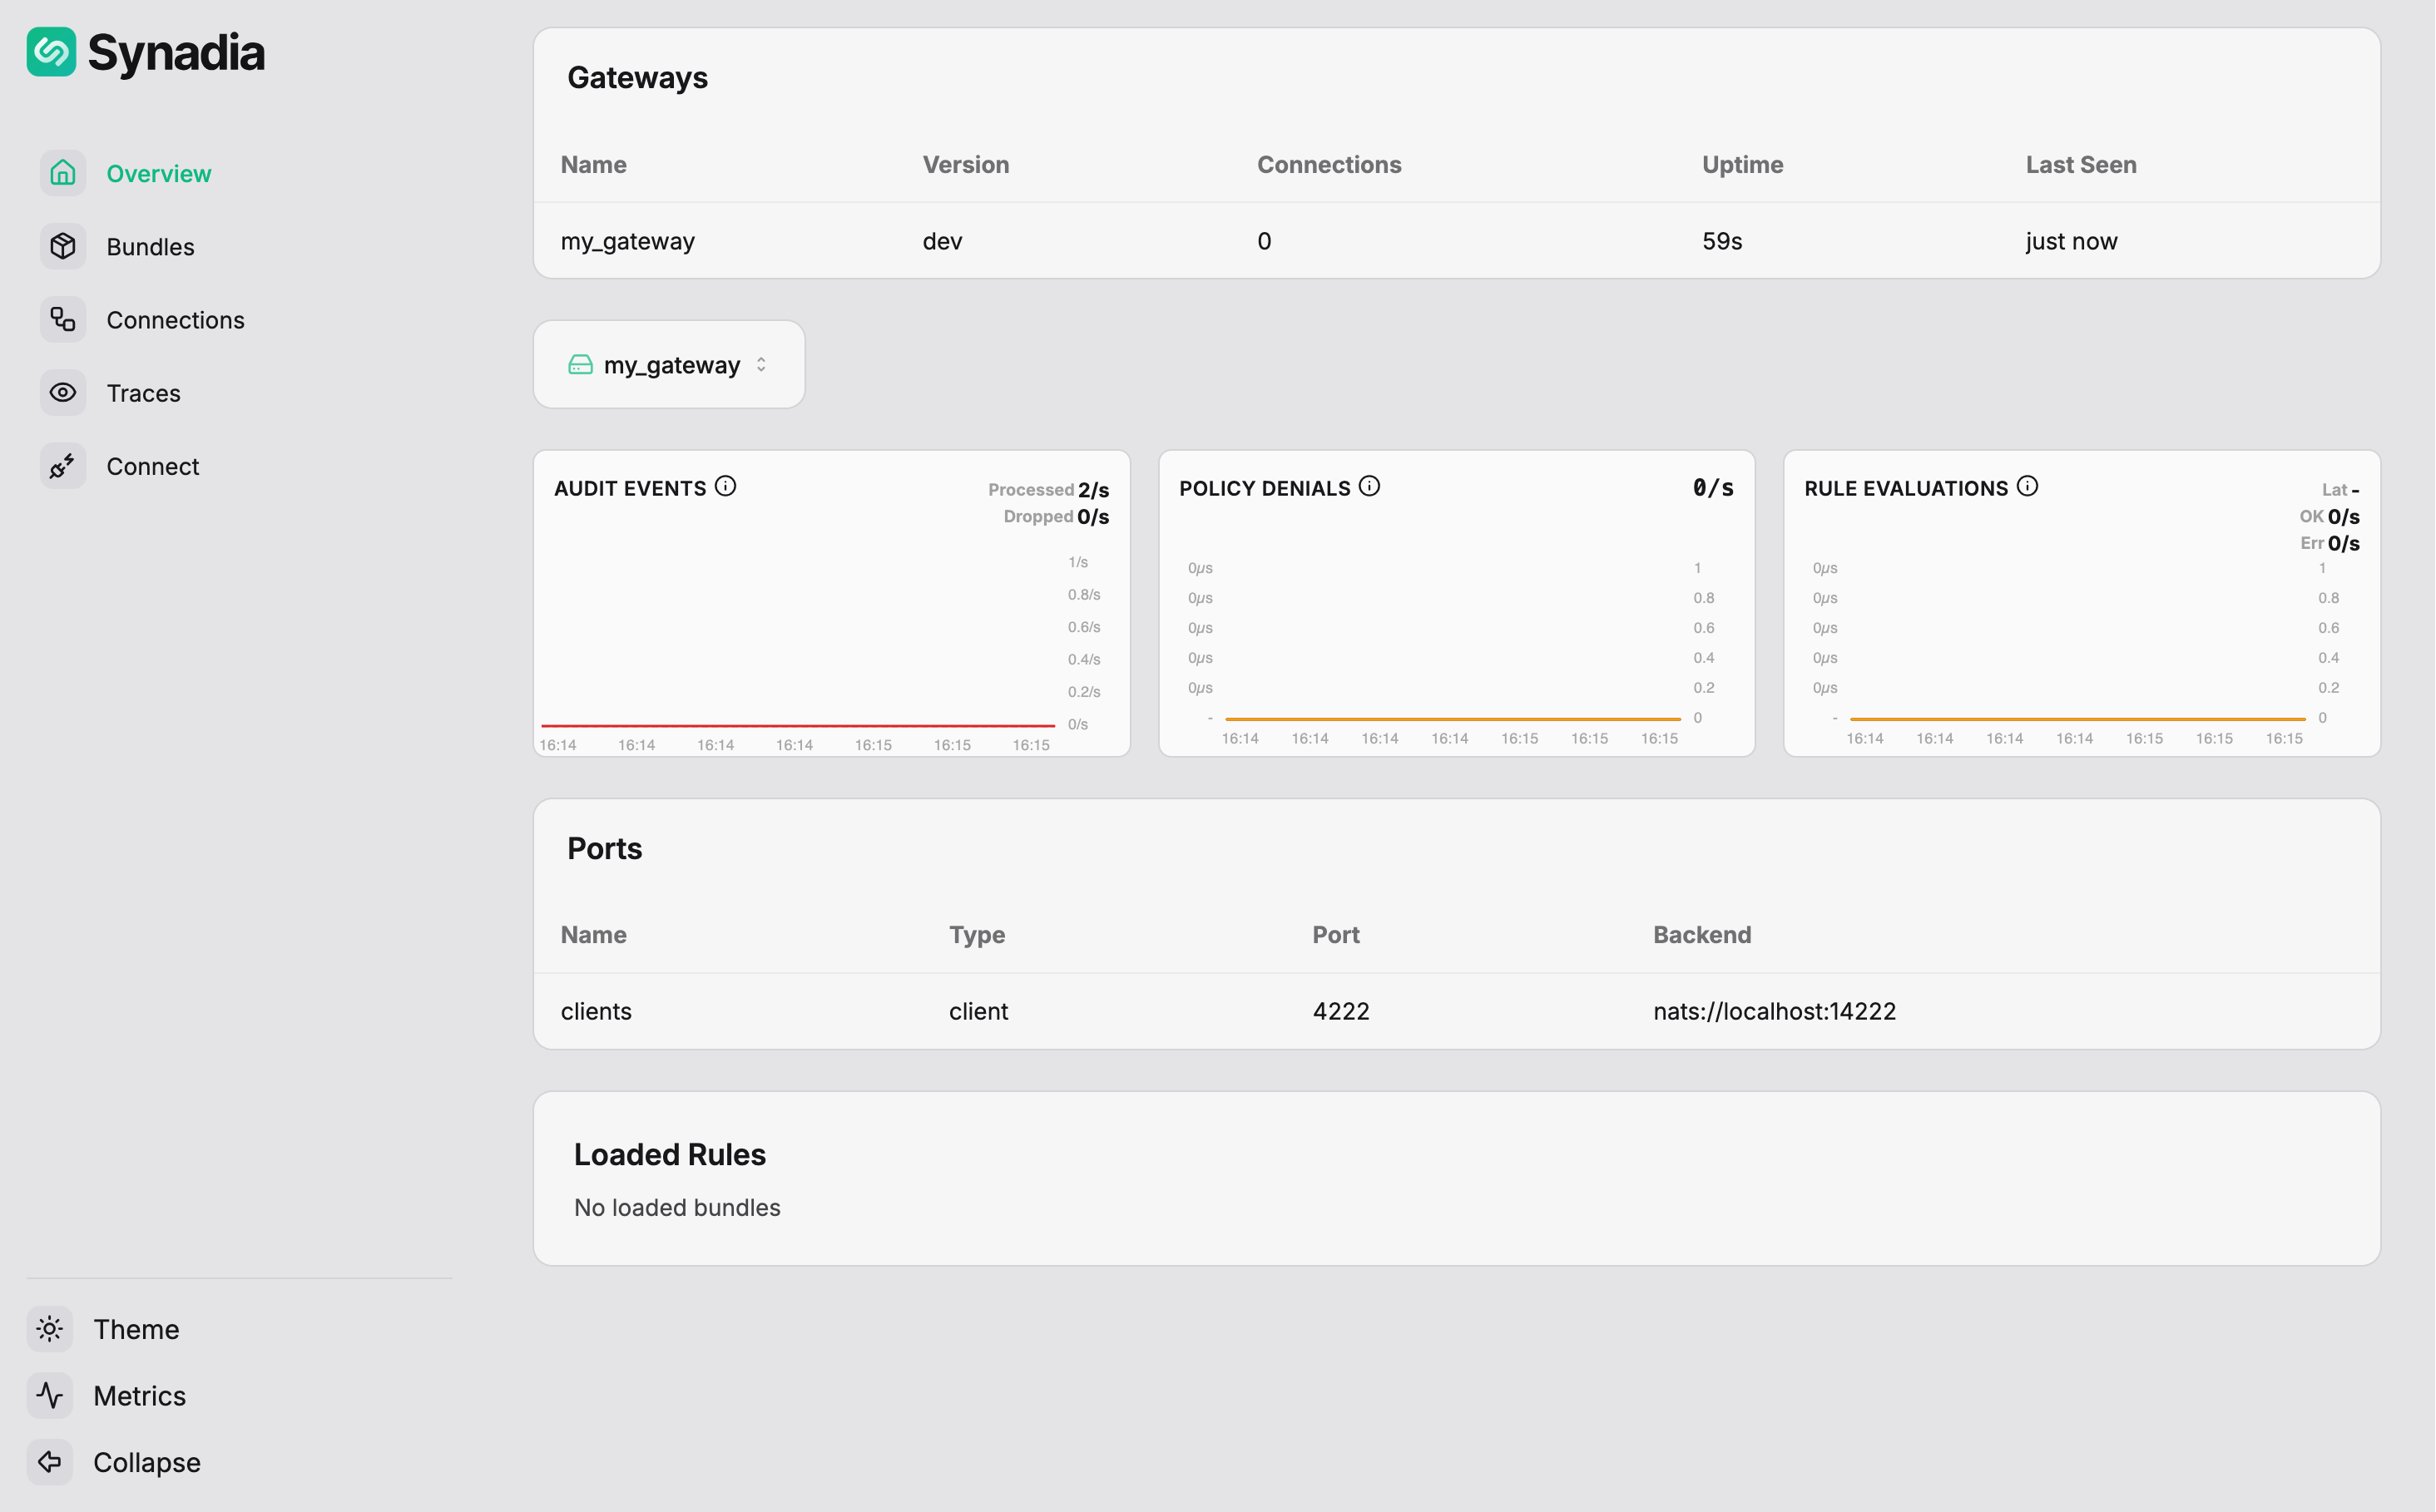Click the Connections column header
Screen dimensions: 2436x1512
[x=1329, y=165]
